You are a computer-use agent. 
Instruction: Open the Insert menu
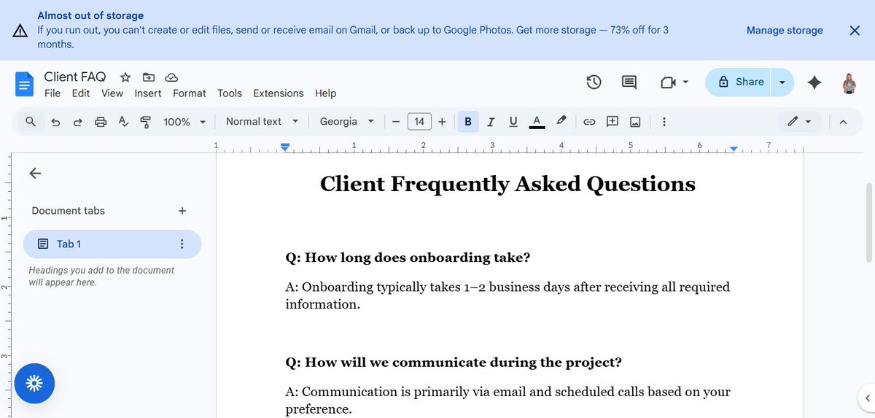(148, 93)
